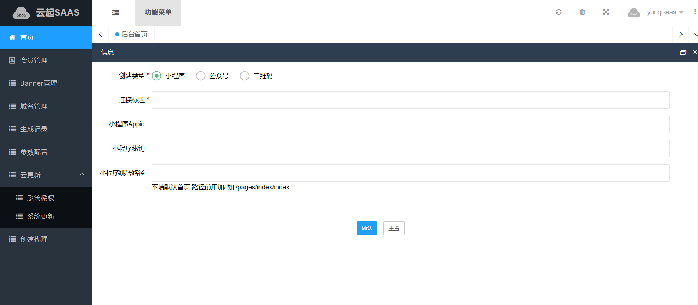This screenshot has height=305, width=698.
Task: Click the member icon beside 会员管理
Action: [12, 60]
